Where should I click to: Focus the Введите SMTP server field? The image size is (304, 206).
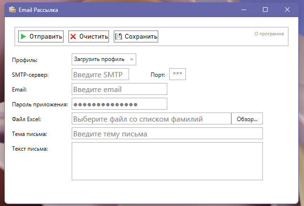click(100, 74)
